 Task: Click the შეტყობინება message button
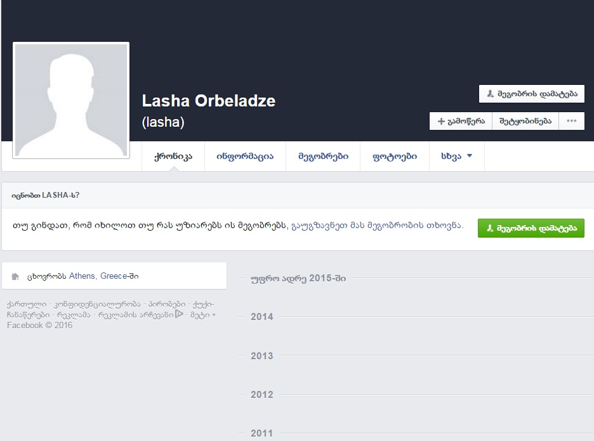coord(525,121)
